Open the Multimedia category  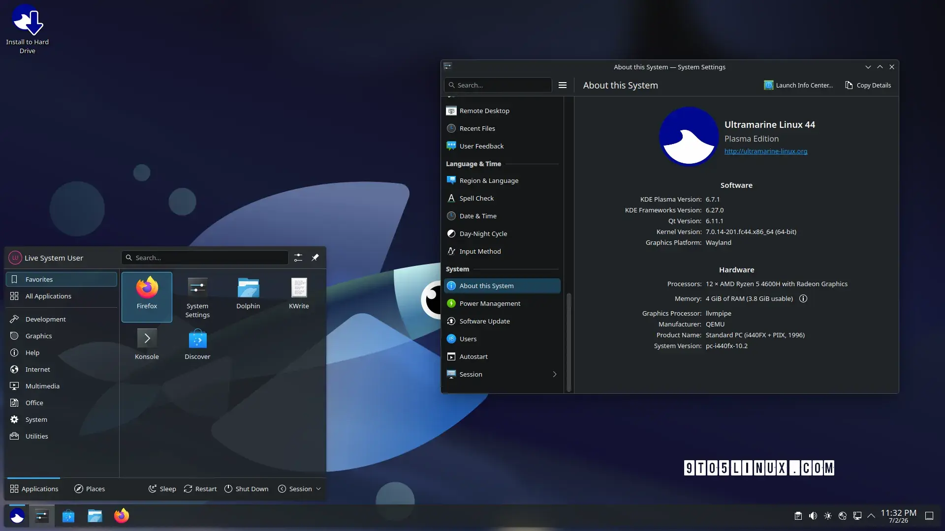point(62,386)
